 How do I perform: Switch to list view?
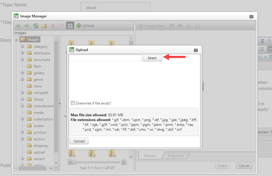coord(61,26)
